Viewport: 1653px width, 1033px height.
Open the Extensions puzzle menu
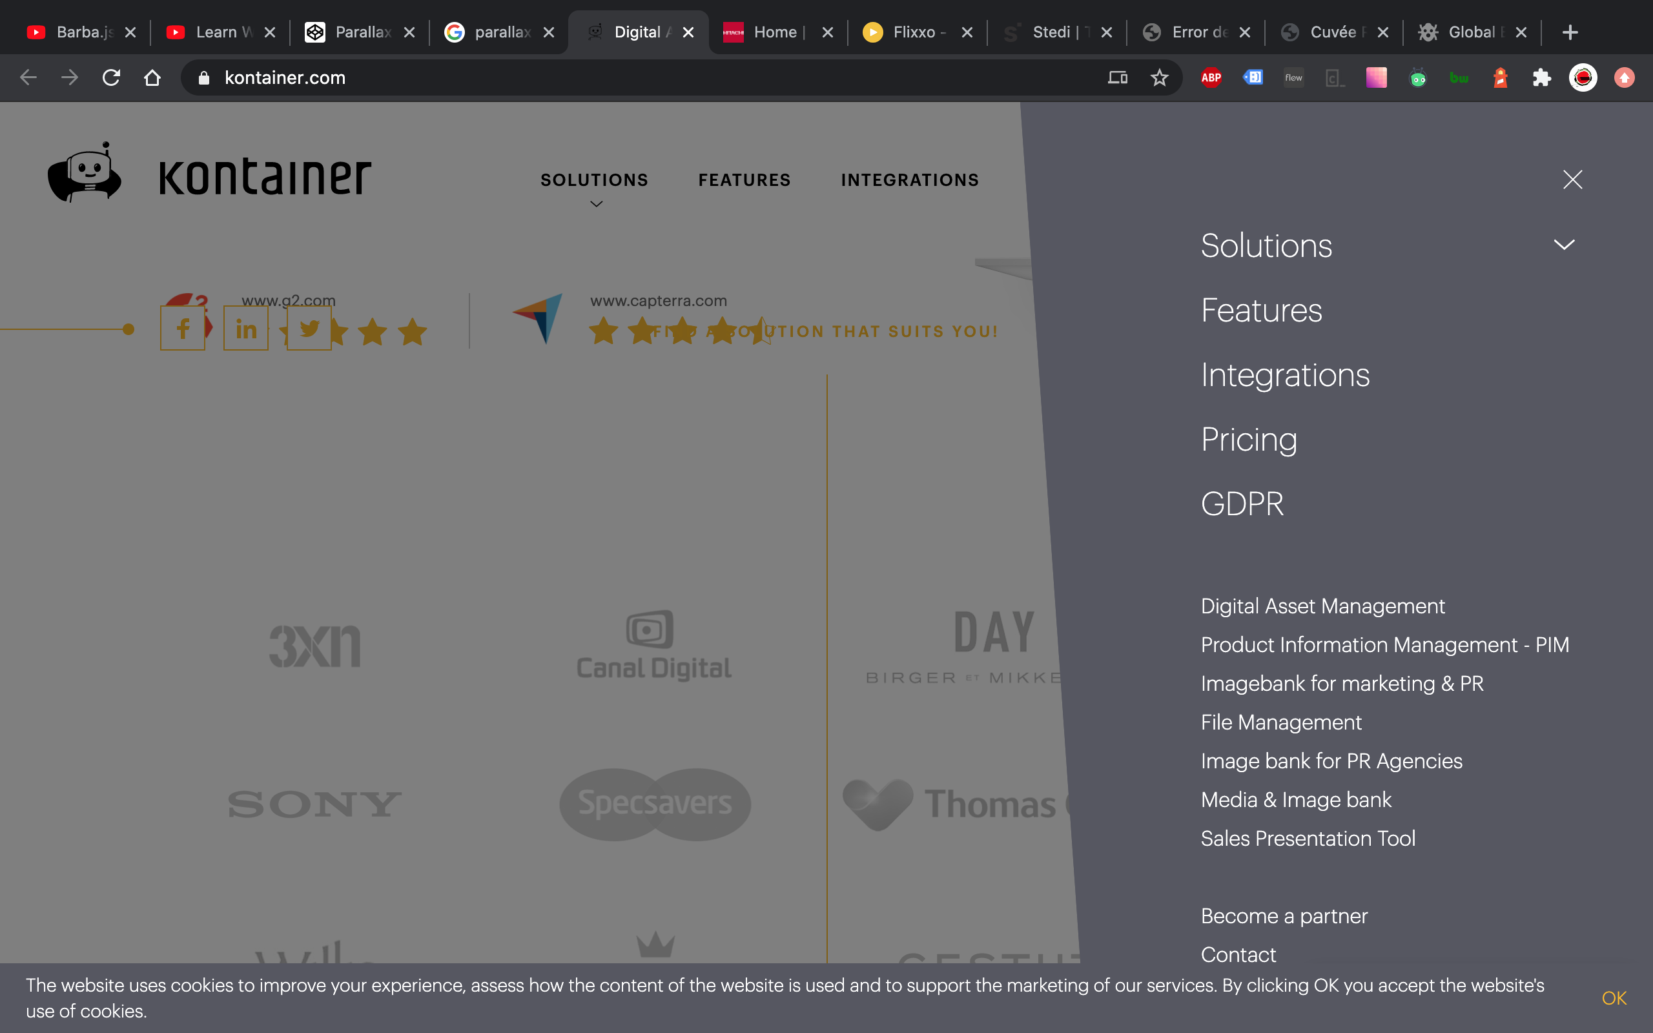point(1542,78)
